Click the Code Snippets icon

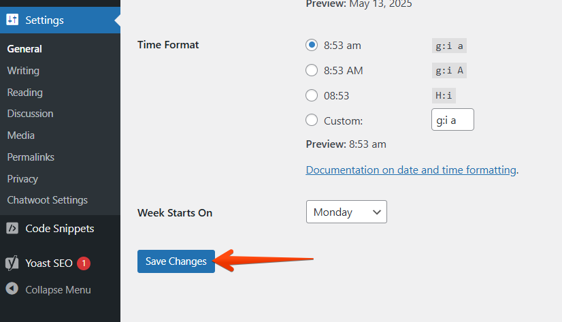[x=12, y=229]
